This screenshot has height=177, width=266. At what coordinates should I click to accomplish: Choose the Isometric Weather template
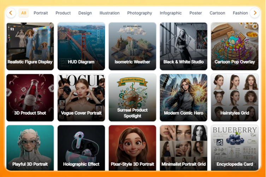click(132, 46)
